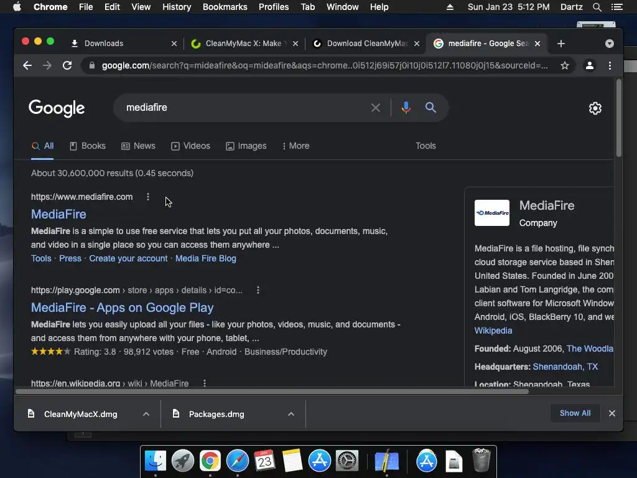
Task: Bookmark this page with the star icon
Action: click(x=565, y=65)
